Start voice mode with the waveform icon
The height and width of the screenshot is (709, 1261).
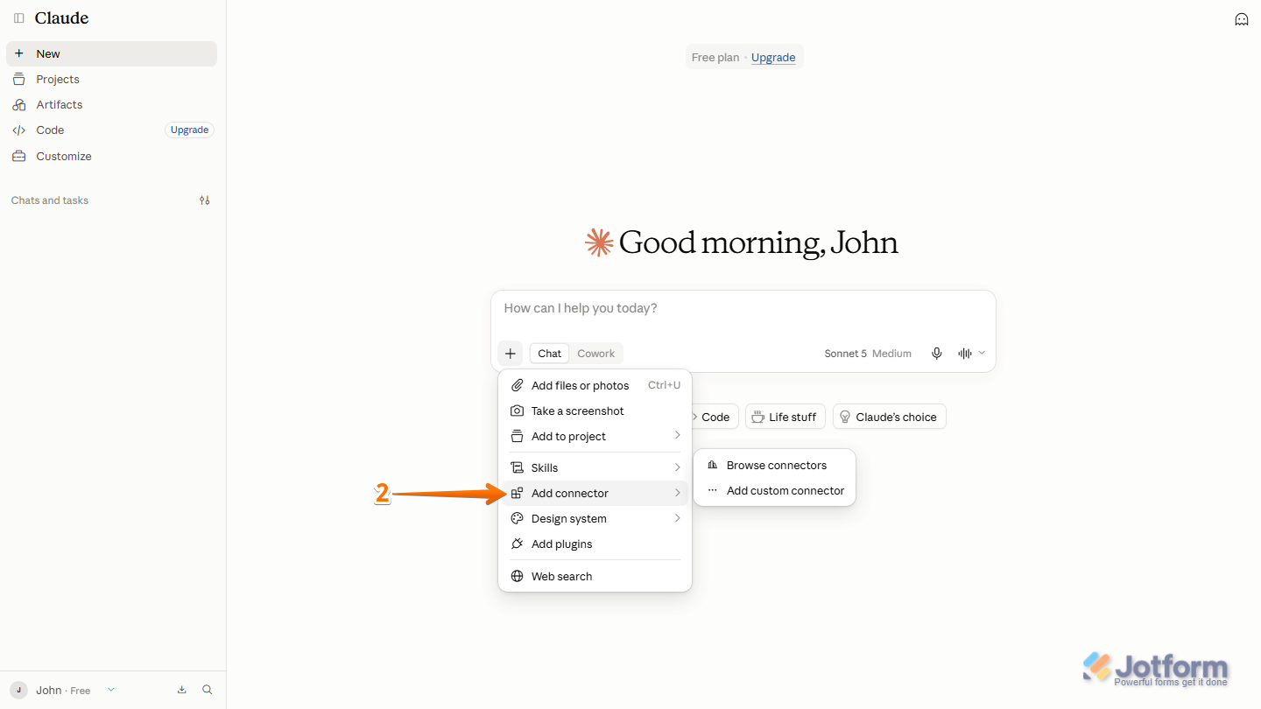pos(965,354)
